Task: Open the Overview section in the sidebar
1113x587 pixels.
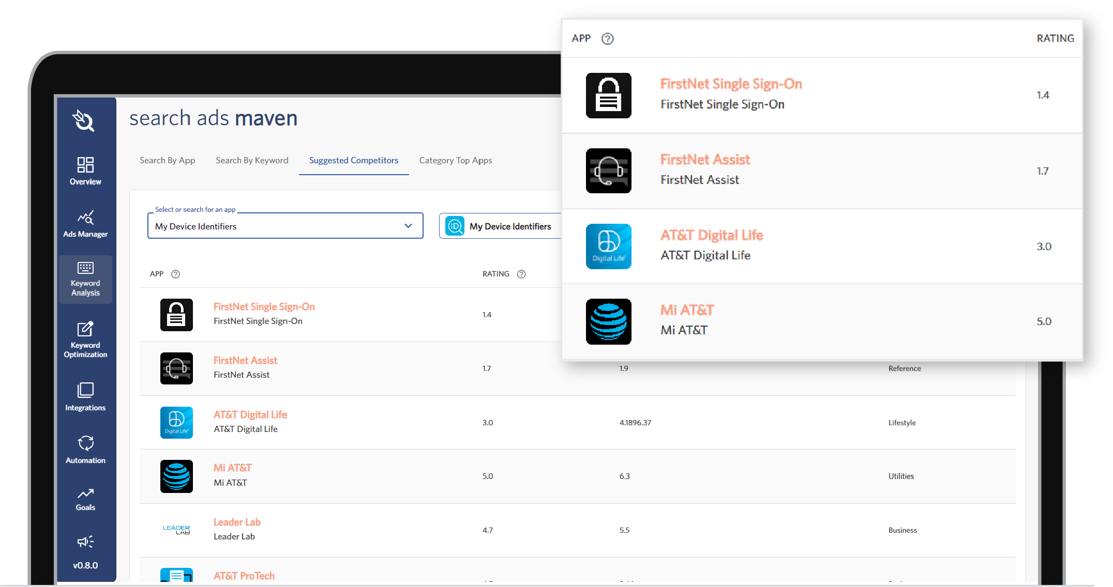Action: [x=85, y=171]
